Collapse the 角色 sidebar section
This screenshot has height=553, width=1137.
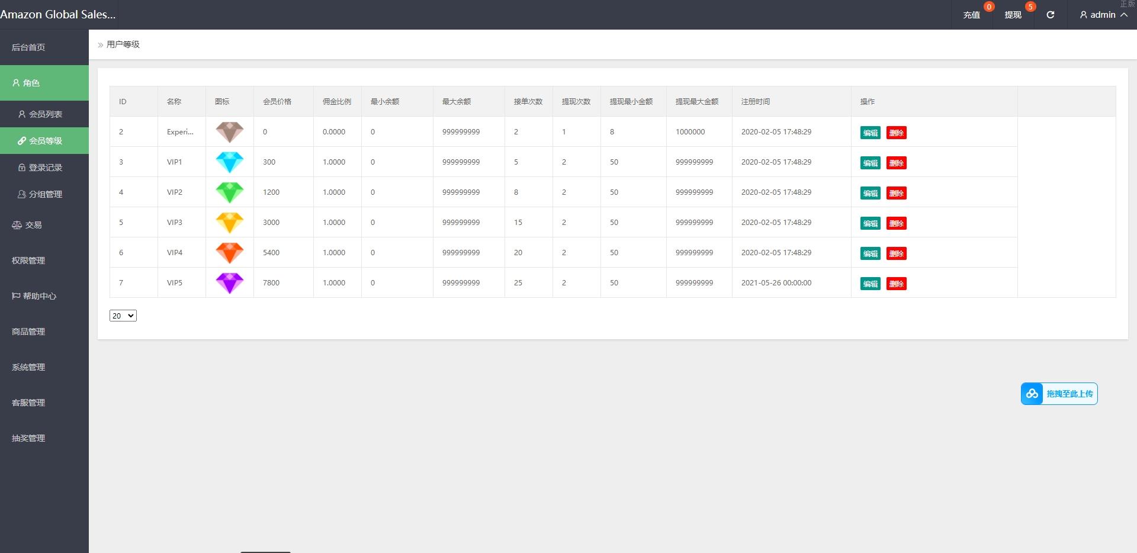44,83
